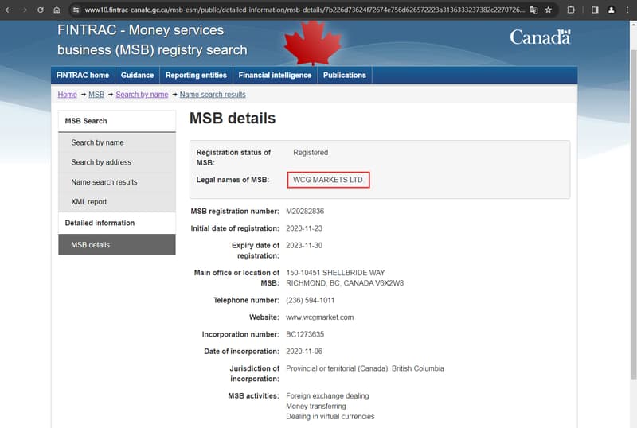
Task: Open the FINTRAC home menu item
Action: 83,76
